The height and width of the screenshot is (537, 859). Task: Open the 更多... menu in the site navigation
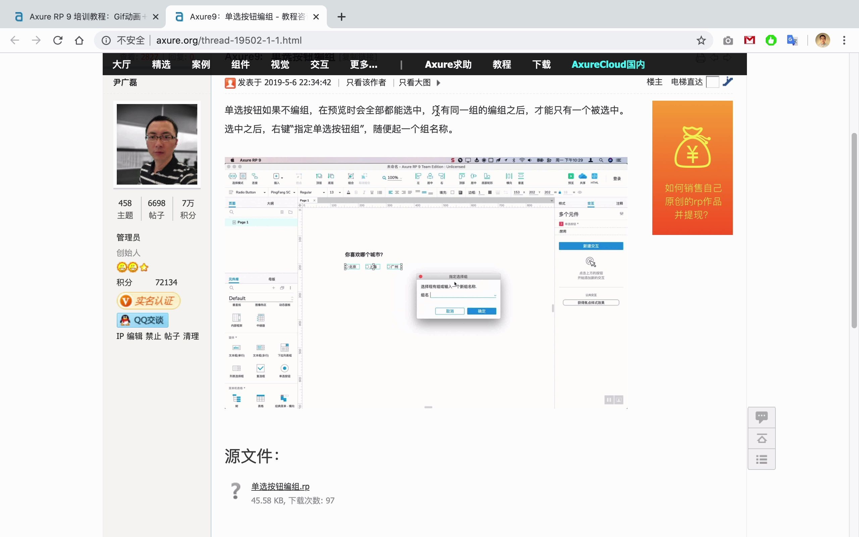363,64
